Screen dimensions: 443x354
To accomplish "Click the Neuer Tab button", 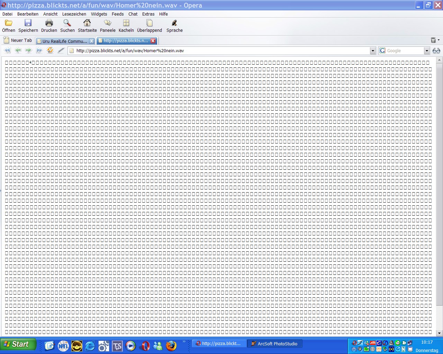I will pos(18,40).
